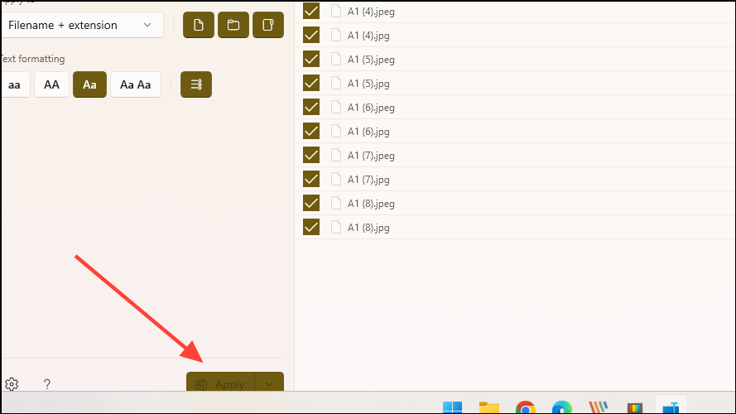Open File Explorer from the taskbar
The width and height of the screenshot is (736, 414).
[x=489, y=407]
